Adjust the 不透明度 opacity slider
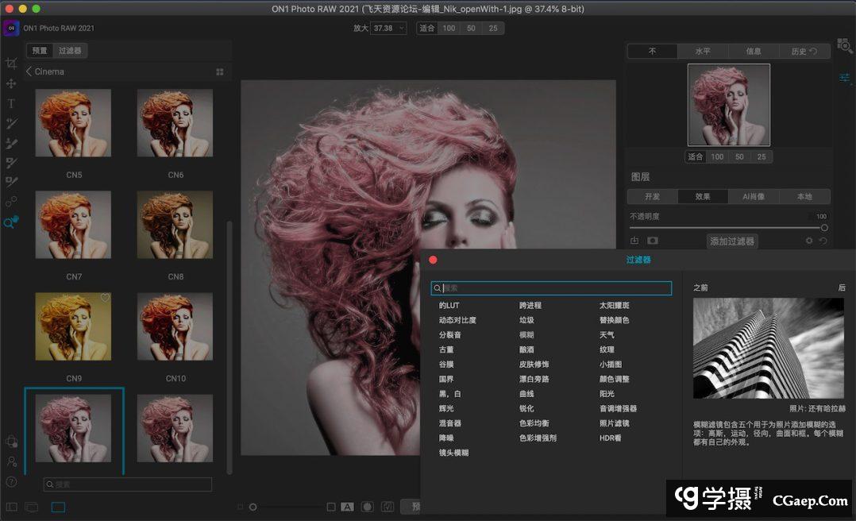 pyautogui.click(x=823, y=228)
